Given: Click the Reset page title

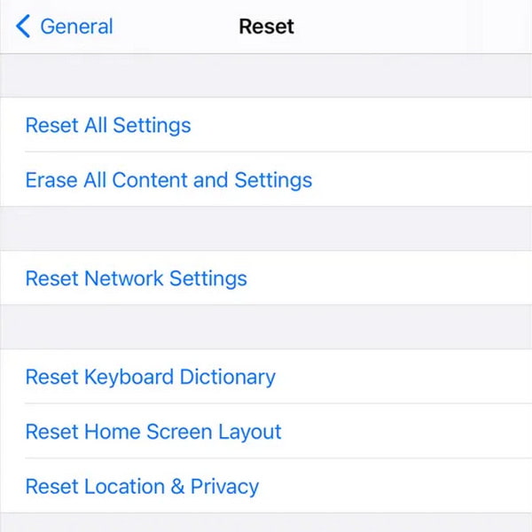Looking at the screenshot, I should [x=266, y=27].
